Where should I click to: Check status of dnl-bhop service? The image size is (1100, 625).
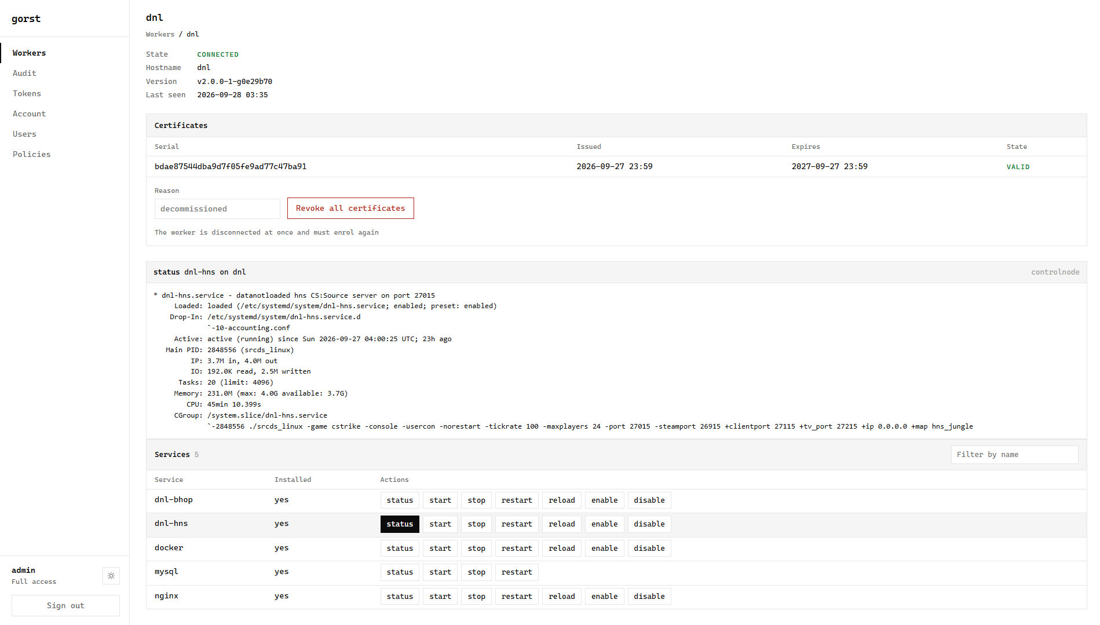pos(400,500)
